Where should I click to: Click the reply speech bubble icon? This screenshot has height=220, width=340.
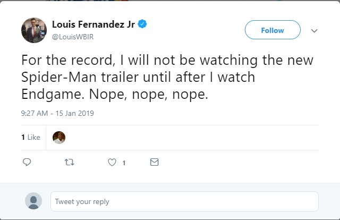pos(27,162)
